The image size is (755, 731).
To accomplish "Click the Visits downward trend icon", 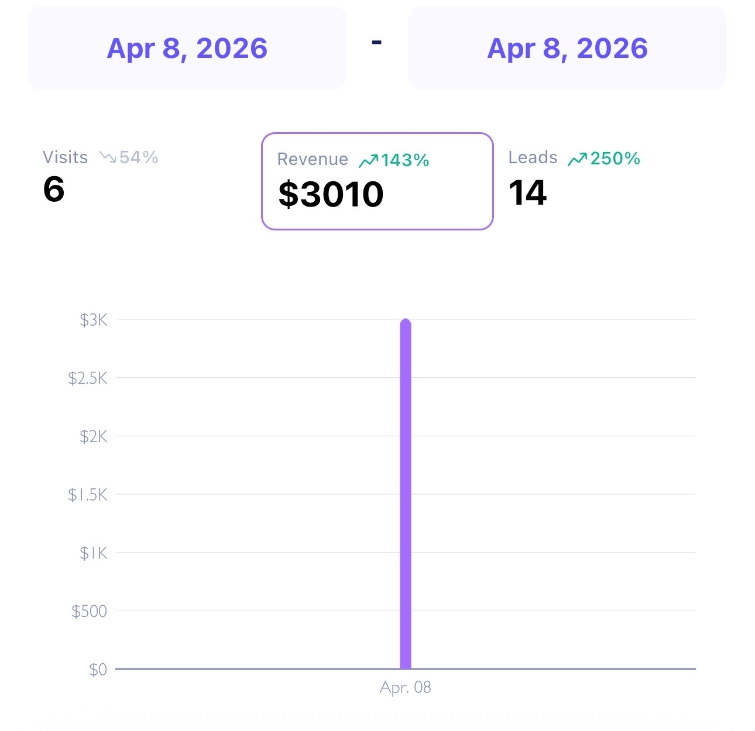I will click(x=108, y=157).
